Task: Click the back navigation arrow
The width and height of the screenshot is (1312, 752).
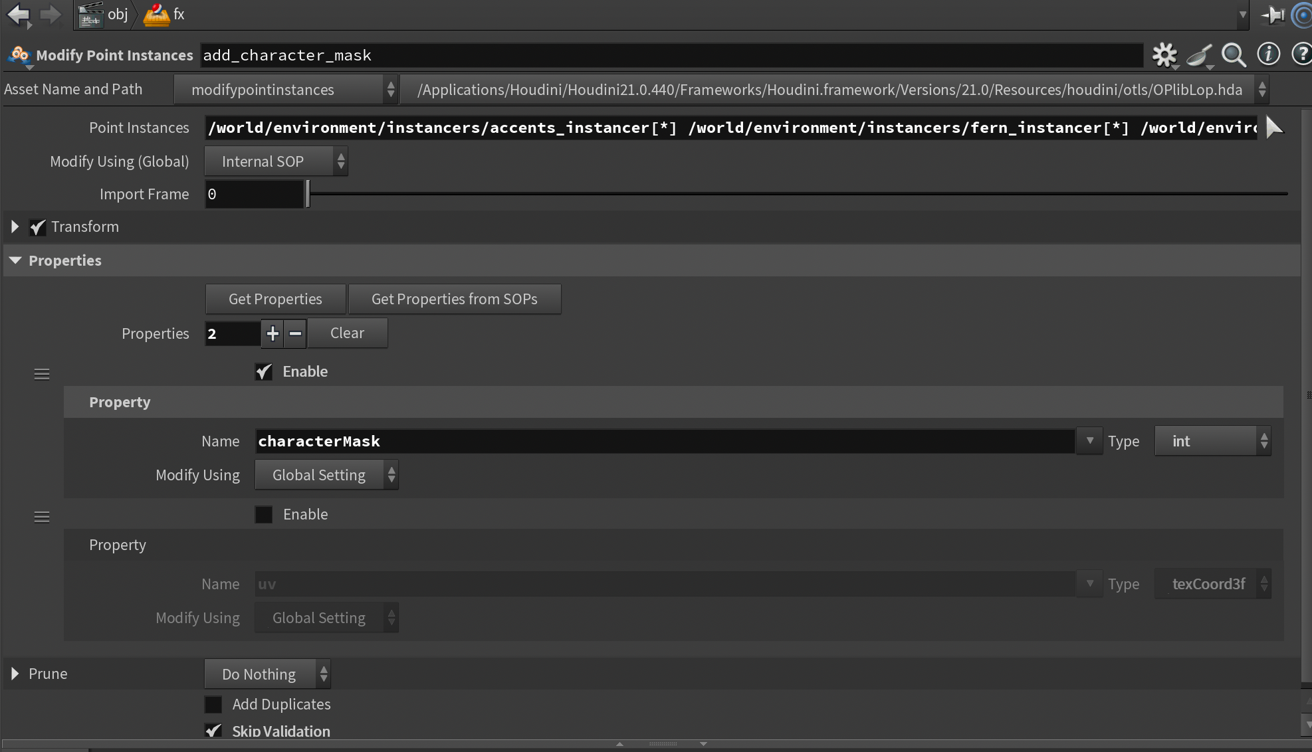Action: (19, 14)
